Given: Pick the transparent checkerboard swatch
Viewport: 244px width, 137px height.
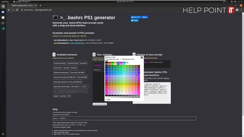Looking at the screenshot, I should pyautogui.click(x=106, y=61).
